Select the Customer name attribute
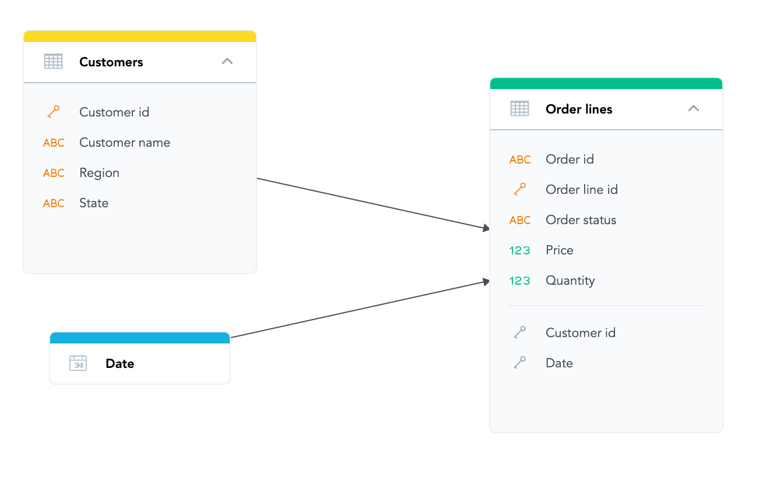 pyautogui.click(x=125, y=143)
